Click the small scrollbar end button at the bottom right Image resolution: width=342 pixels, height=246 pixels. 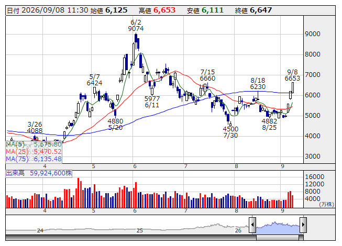point(301,238)
